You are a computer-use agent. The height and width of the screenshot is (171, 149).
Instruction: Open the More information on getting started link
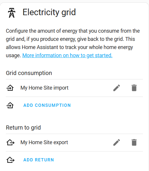click(x=67, y=55)
